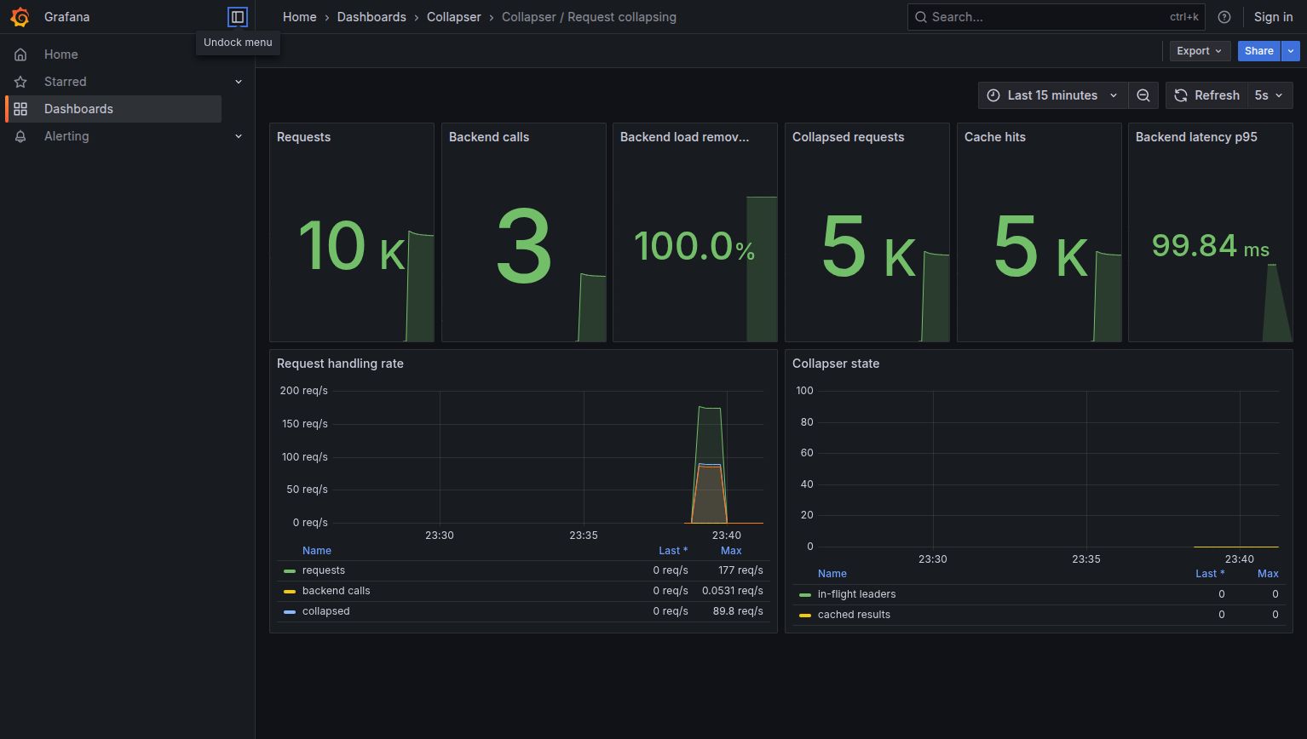Click the Collapsed requests panel title
This screenshot has width=1307, height=739.
click(x=848, y=137)
